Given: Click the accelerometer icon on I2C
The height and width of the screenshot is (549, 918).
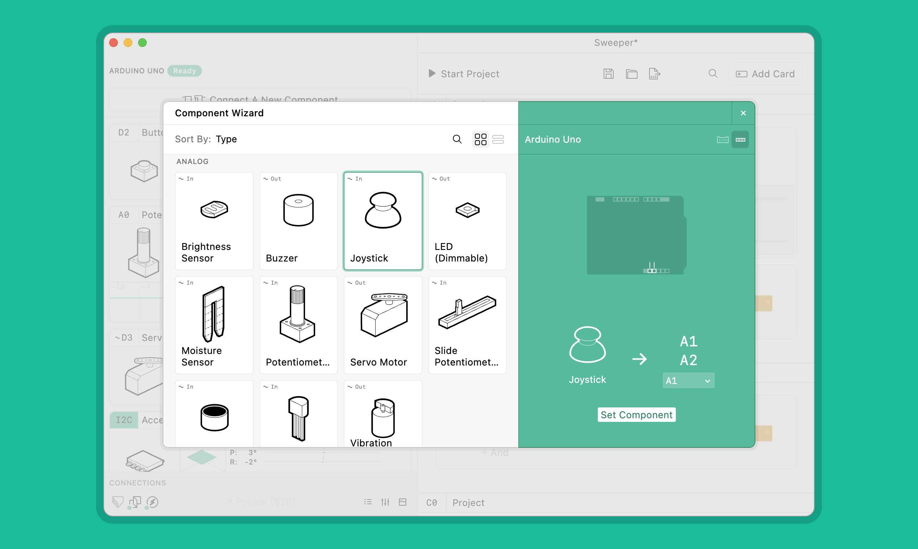Looking at the screenshot, I should click(145, 461).
